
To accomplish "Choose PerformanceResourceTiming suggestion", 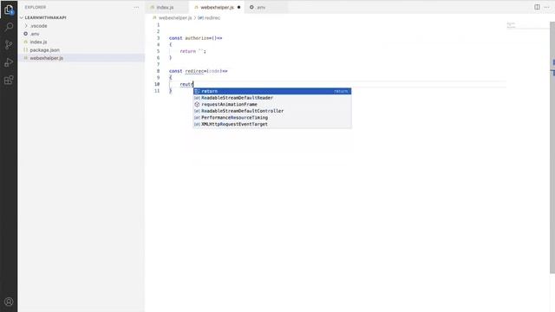I will (x=272, y=118).
